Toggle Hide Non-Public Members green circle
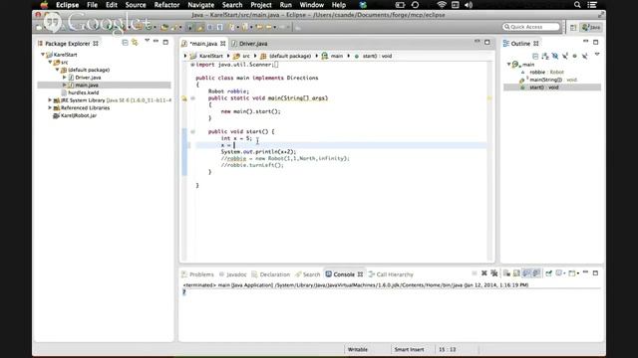The width and height of the screenshot is (638, 358). click(x=574, y=56)
